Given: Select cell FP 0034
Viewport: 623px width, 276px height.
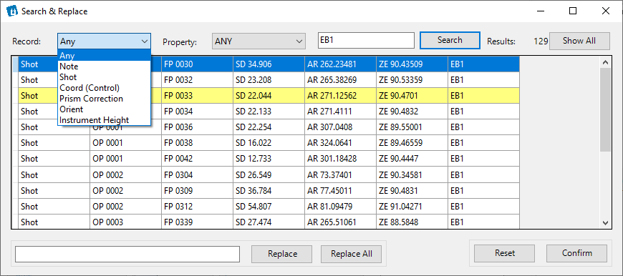Looking at the screenshot, I should coord(197,112).
